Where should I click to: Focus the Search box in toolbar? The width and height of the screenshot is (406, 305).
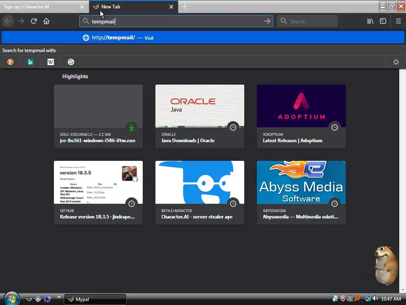pos(307,21)
